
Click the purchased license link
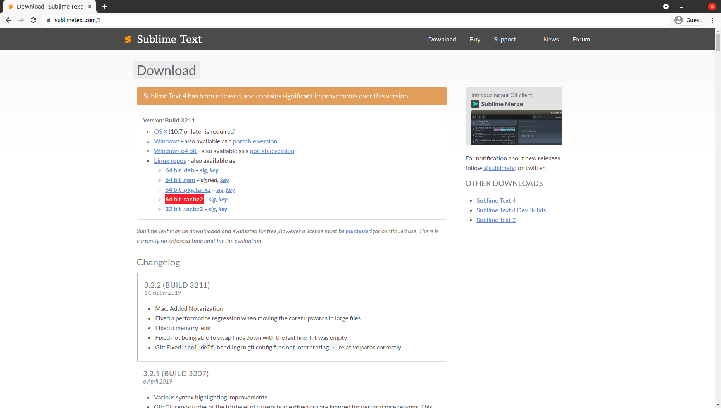click(358, 231)
